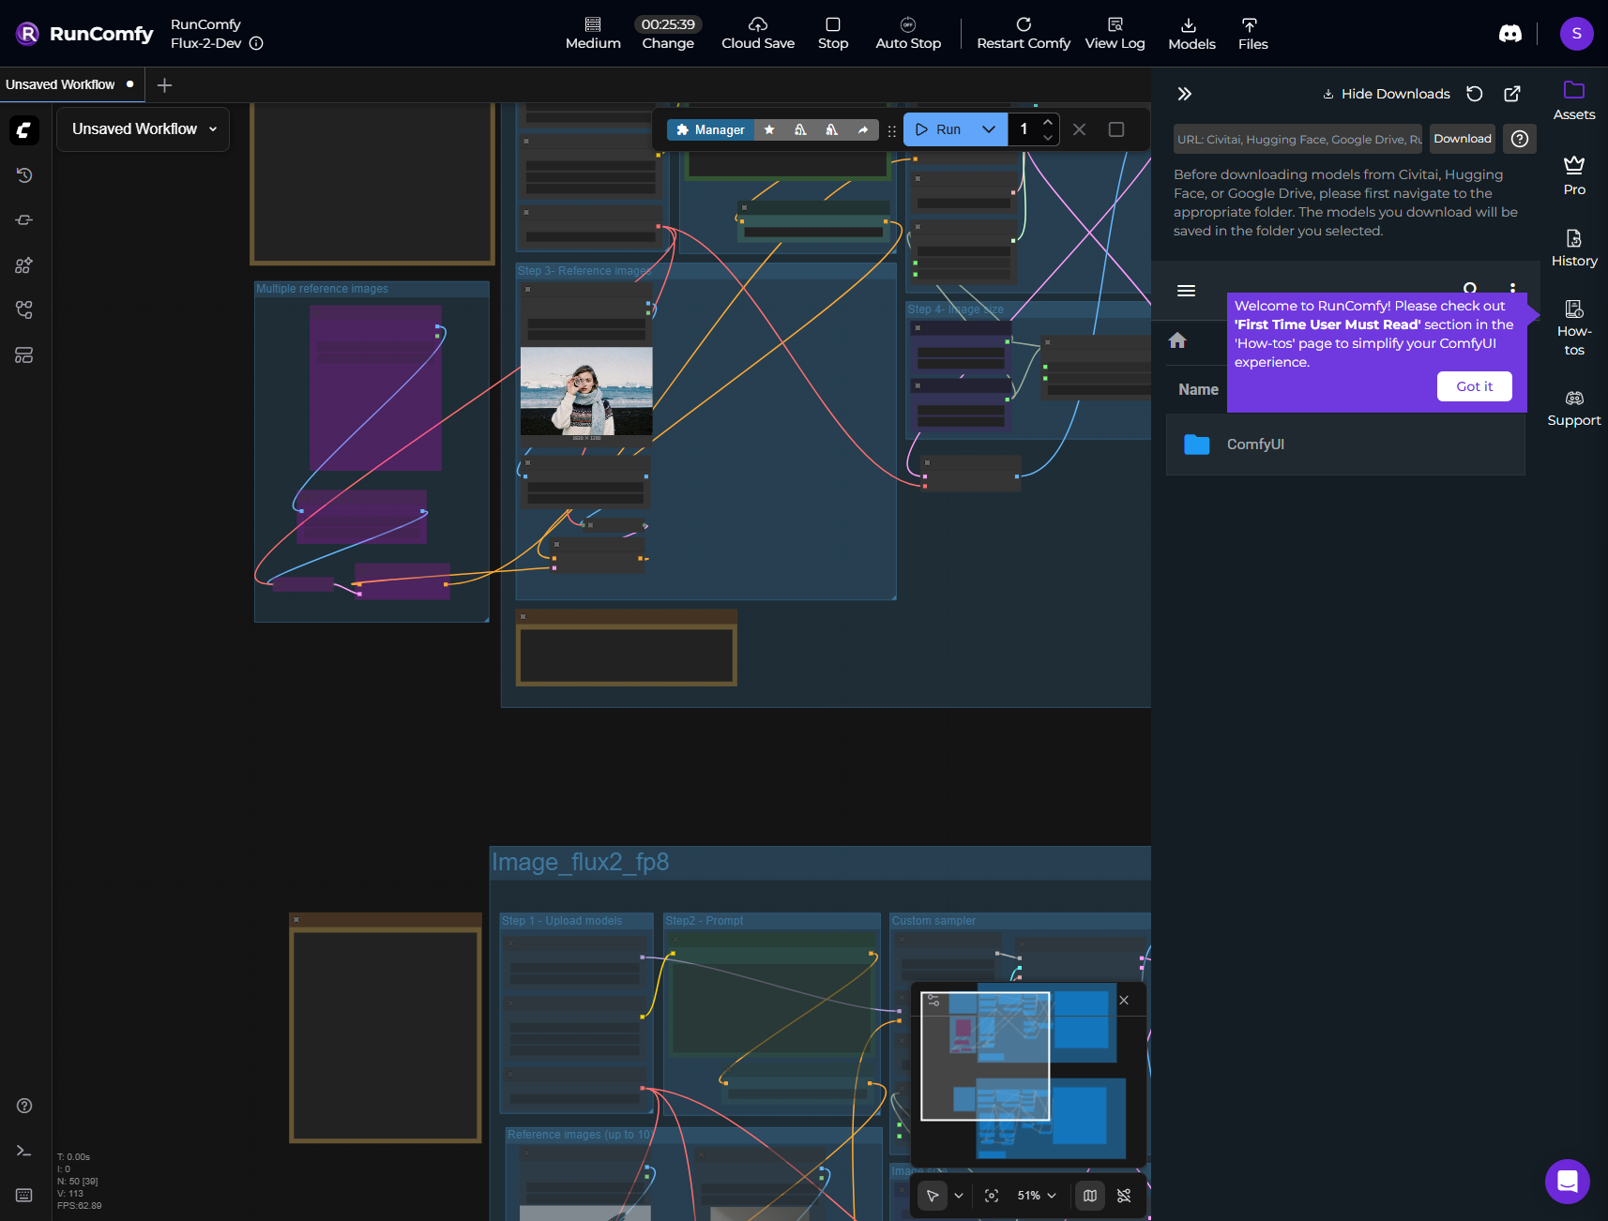
Task: Open the ComfyUI Manager
Action: click(710, 129)
